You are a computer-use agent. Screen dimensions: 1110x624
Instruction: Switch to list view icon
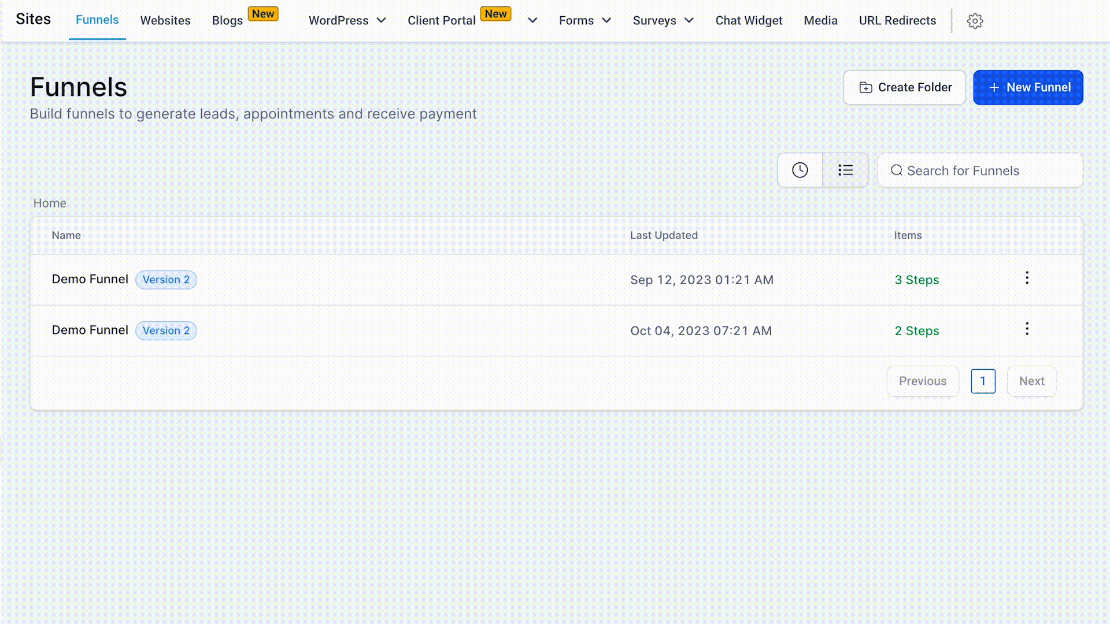(845, 170)
